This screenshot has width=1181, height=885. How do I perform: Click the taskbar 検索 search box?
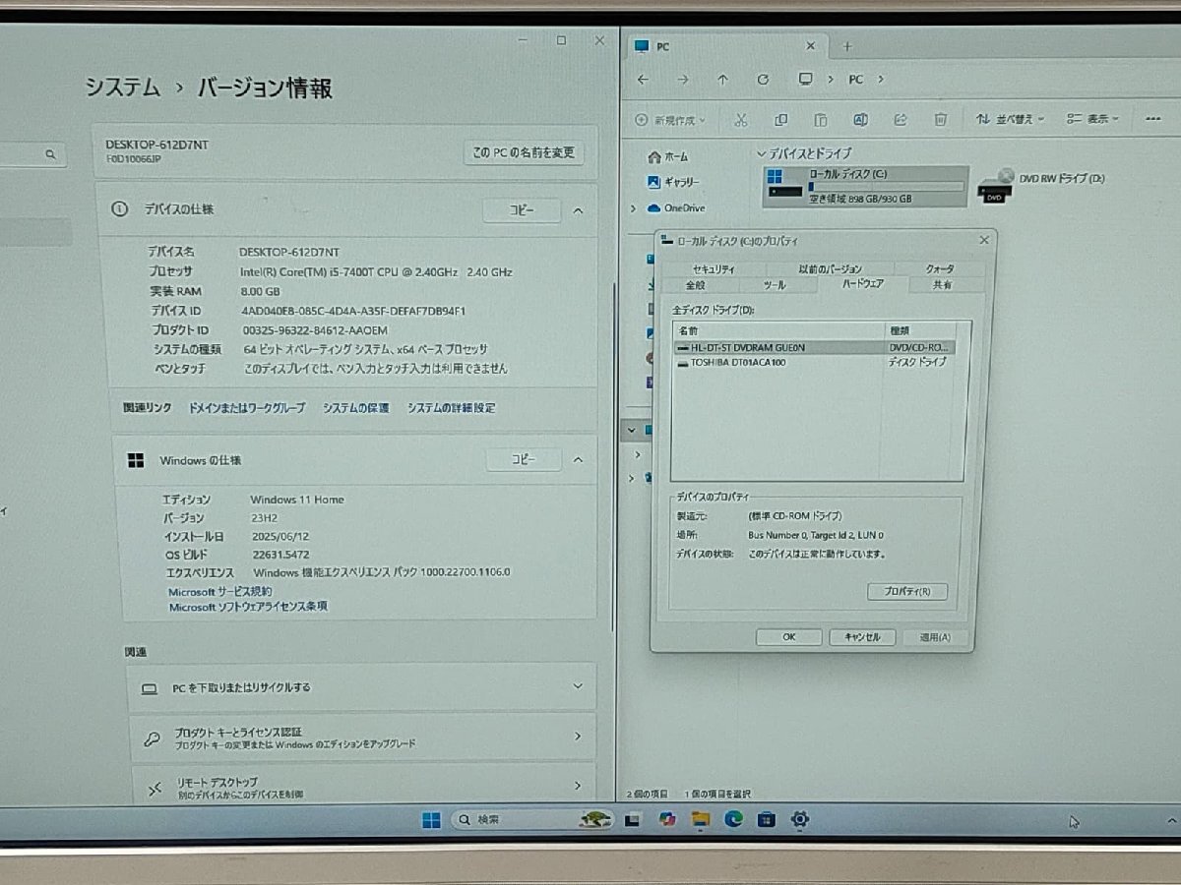pyautogui.click(x=531, y=820)
